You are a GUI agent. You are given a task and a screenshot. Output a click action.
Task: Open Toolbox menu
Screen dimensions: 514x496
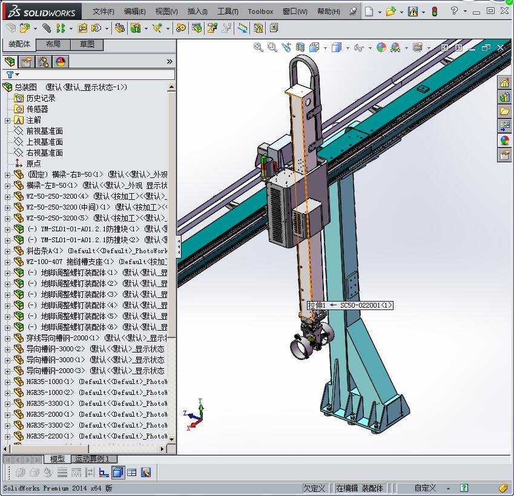tap(260, 12)
